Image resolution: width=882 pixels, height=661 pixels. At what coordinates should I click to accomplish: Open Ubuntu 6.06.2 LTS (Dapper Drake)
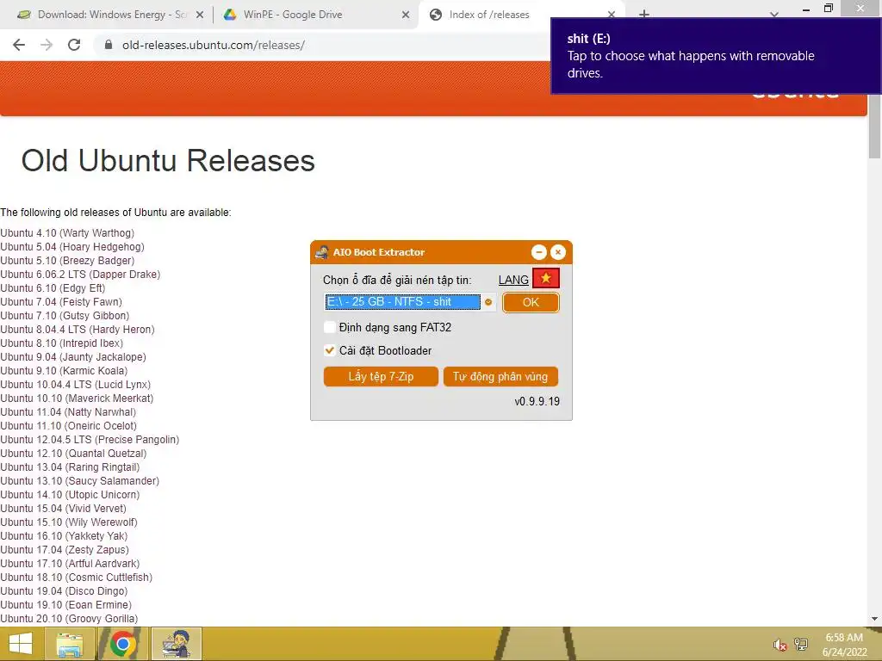(80, 275)
